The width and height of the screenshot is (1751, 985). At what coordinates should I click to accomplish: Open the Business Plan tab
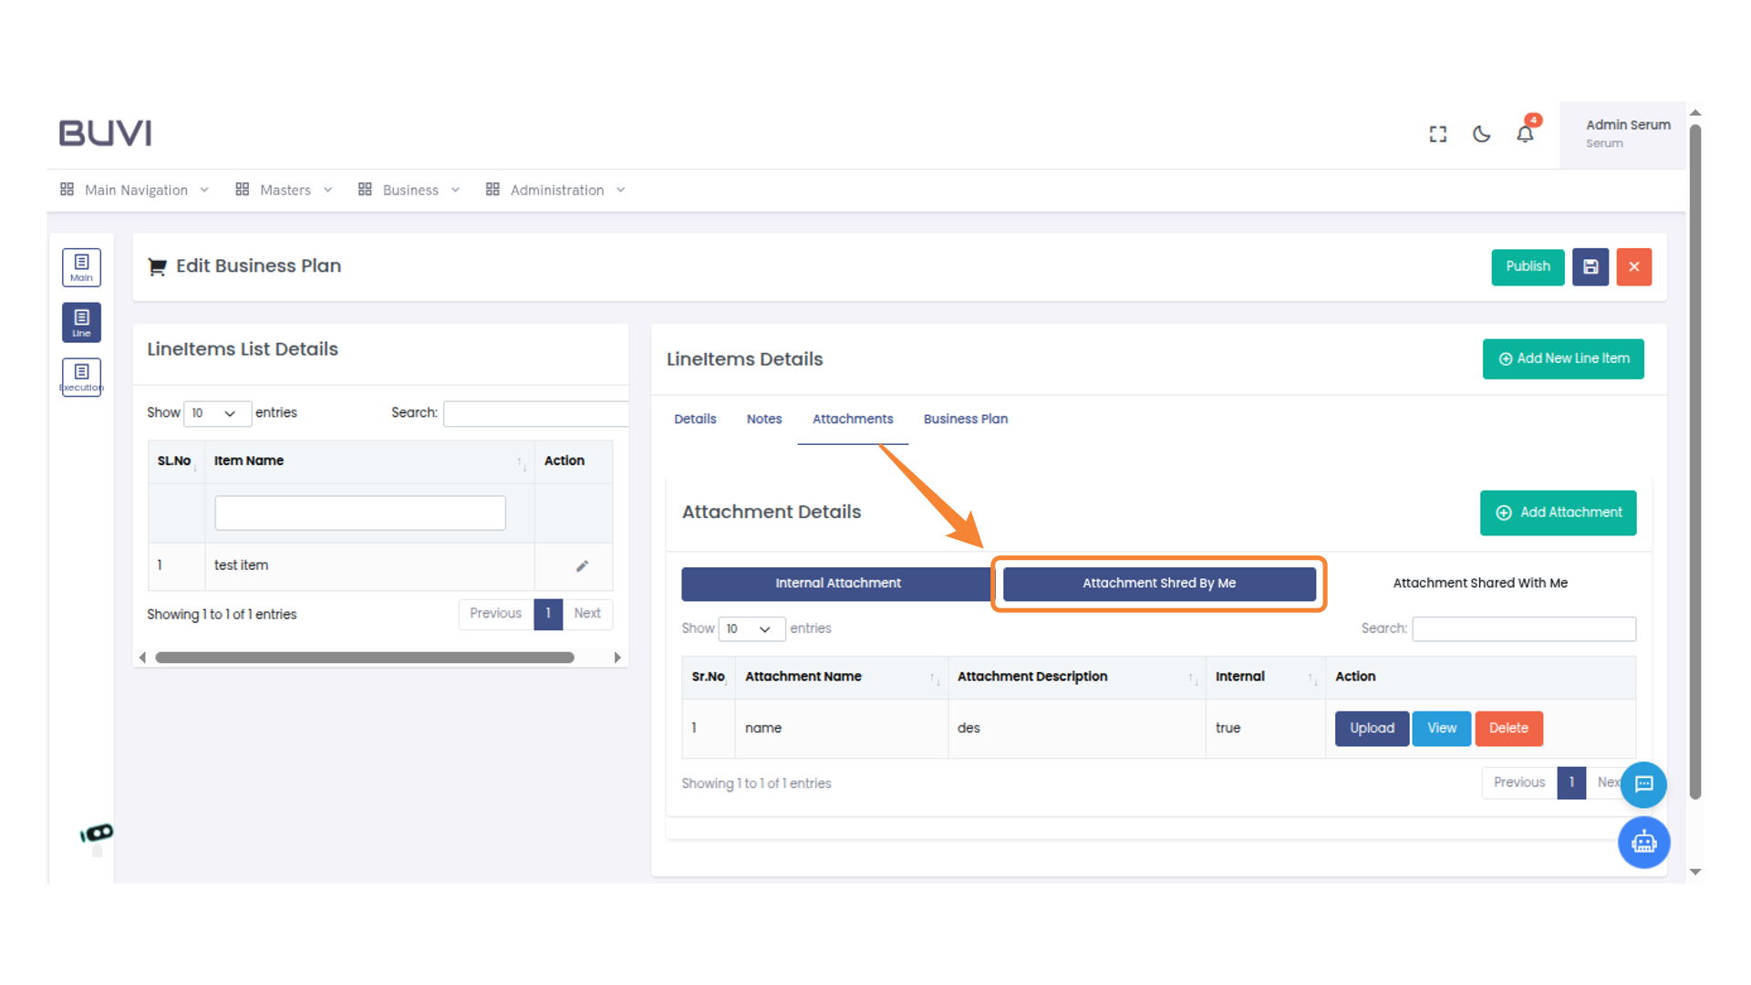(965, 419)
